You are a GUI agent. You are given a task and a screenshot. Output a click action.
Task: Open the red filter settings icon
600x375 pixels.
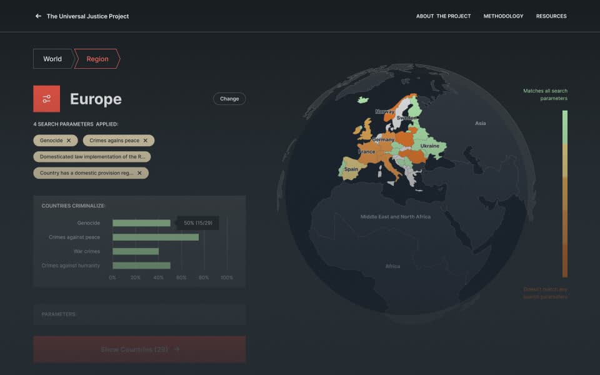coord(46,99)
